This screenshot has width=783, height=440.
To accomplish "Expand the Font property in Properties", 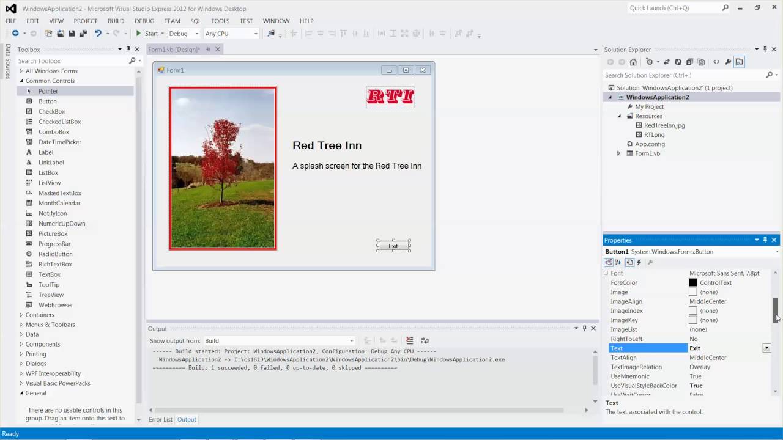I will (606, 273).
